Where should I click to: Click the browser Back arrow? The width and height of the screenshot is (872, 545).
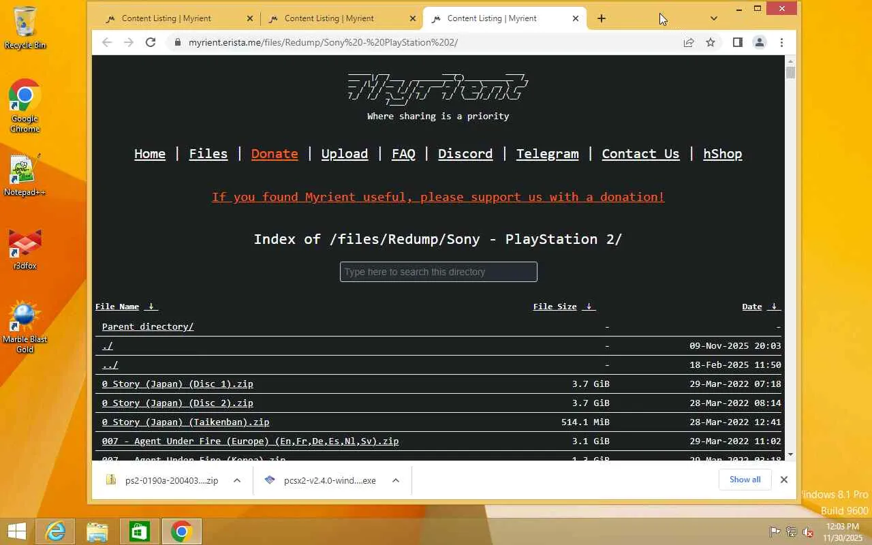tap(107, 42)
